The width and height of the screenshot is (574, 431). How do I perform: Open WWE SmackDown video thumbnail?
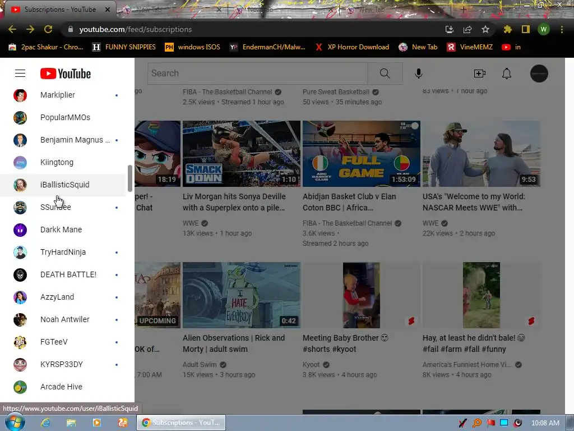point(242,154)
